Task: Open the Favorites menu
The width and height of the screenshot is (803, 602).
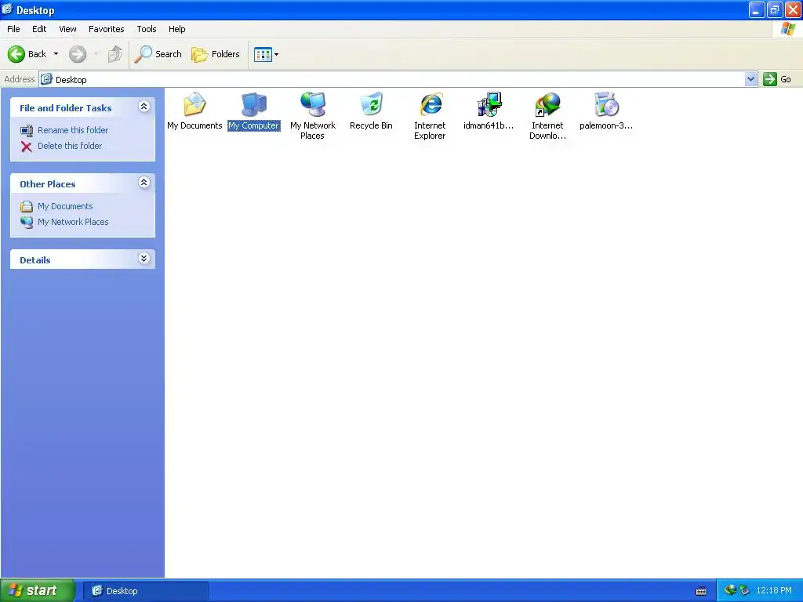Action: tap(106, 29)
